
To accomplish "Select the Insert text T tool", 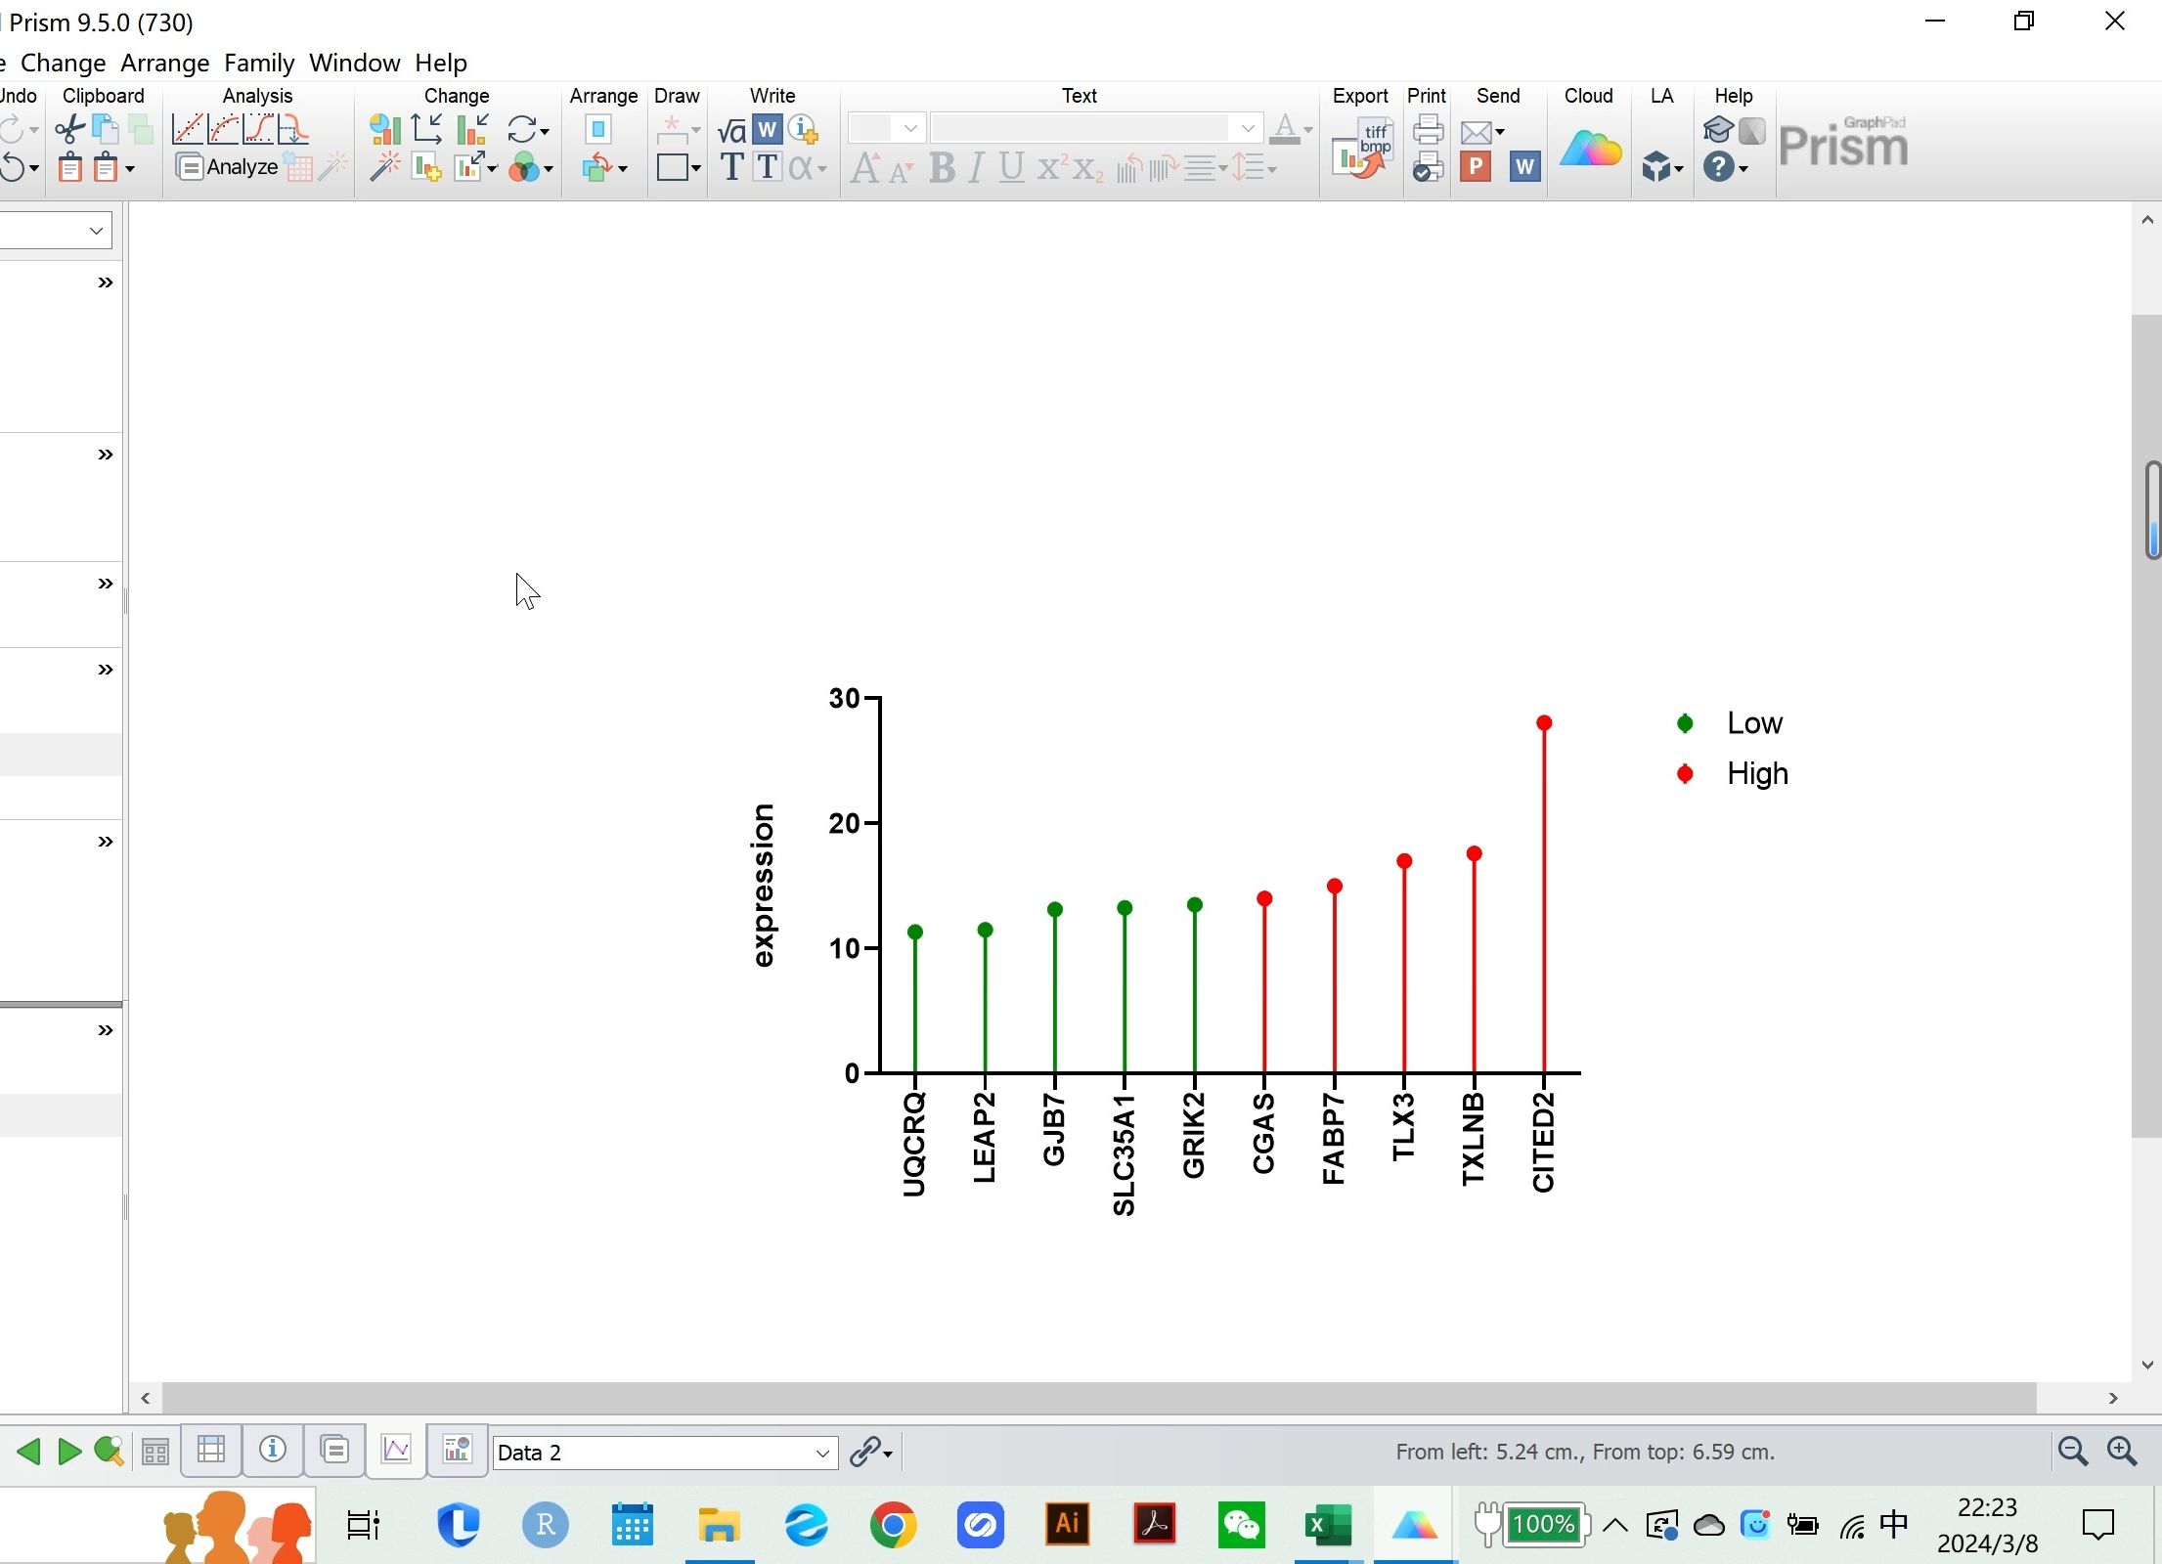I will (x=731, y=168).
